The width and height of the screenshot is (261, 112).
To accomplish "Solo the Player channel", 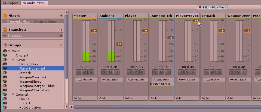I will (130, 72).
